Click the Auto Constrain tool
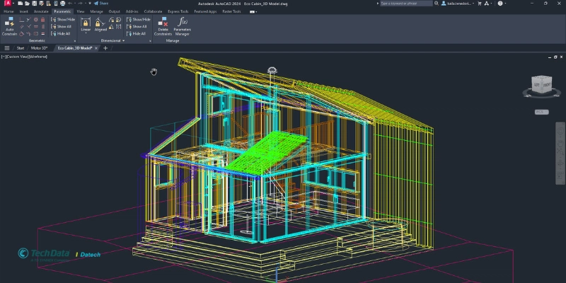 [x=9, y=26]
